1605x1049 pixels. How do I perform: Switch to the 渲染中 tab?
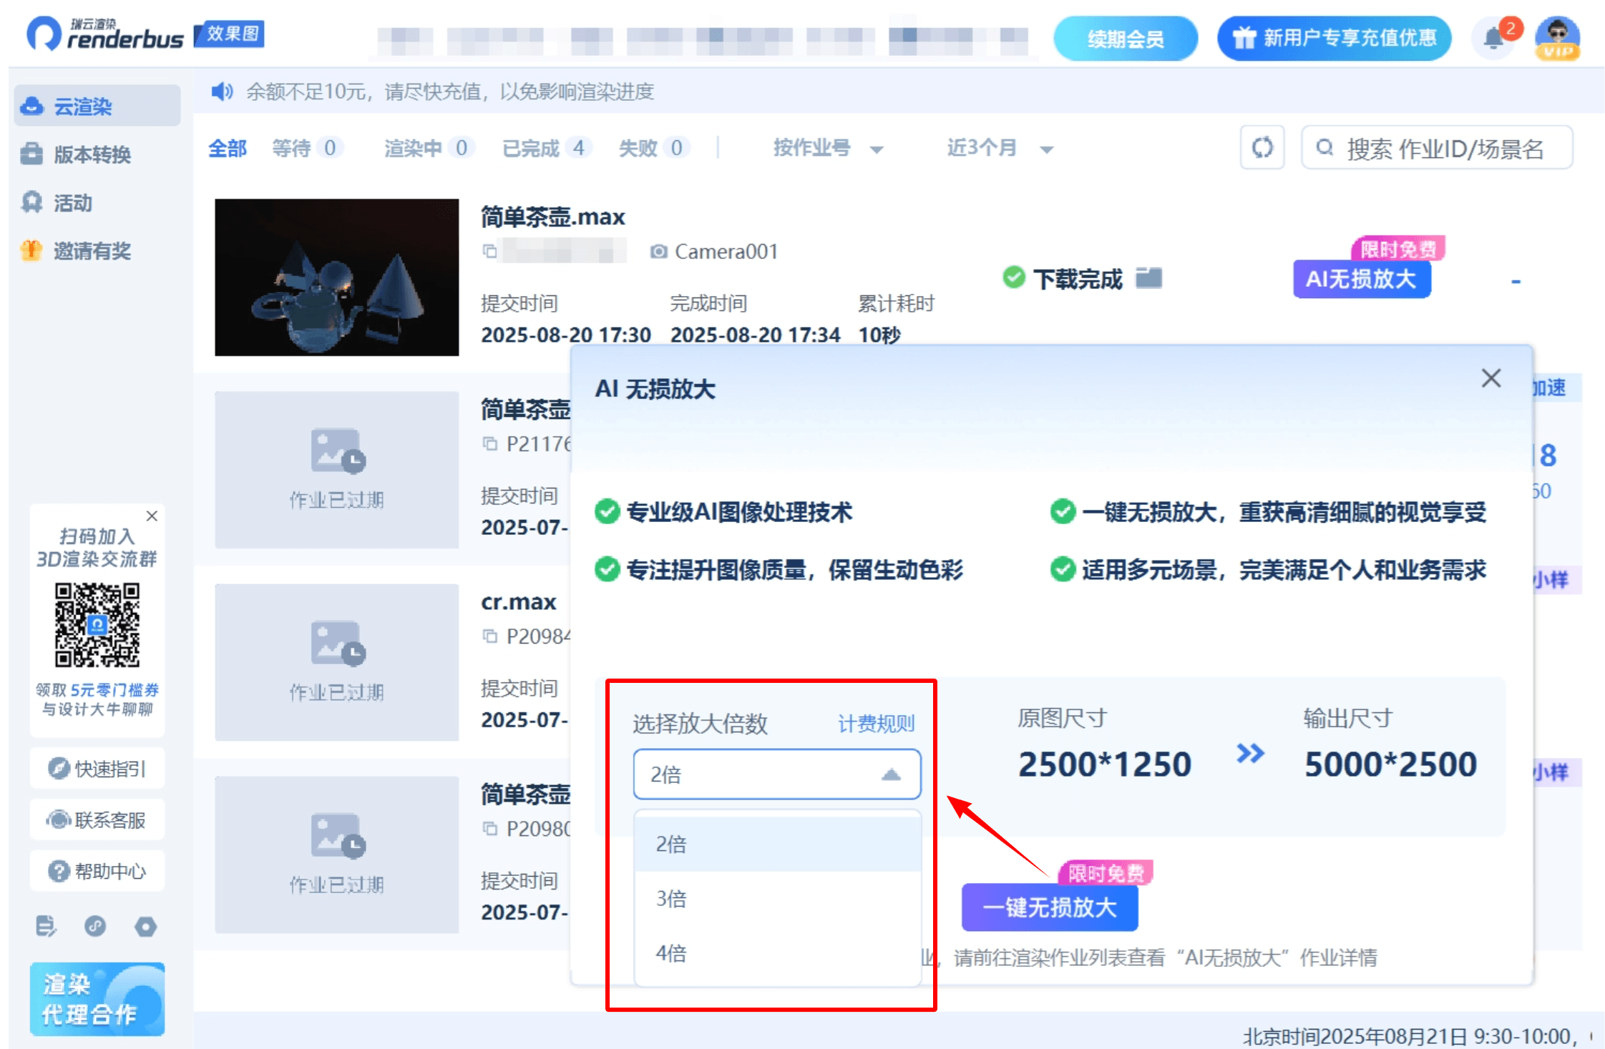click(x=428, y=148)
